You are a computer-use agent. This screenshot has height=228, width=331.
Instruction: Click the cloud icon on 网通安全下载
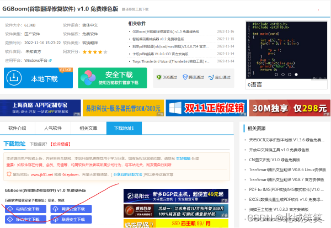coord(56,209)
